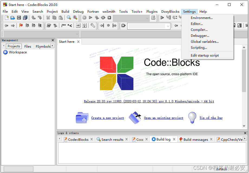Click the Copy icon
This screenshot has height=173, width=249.
[x=54, y=18]
